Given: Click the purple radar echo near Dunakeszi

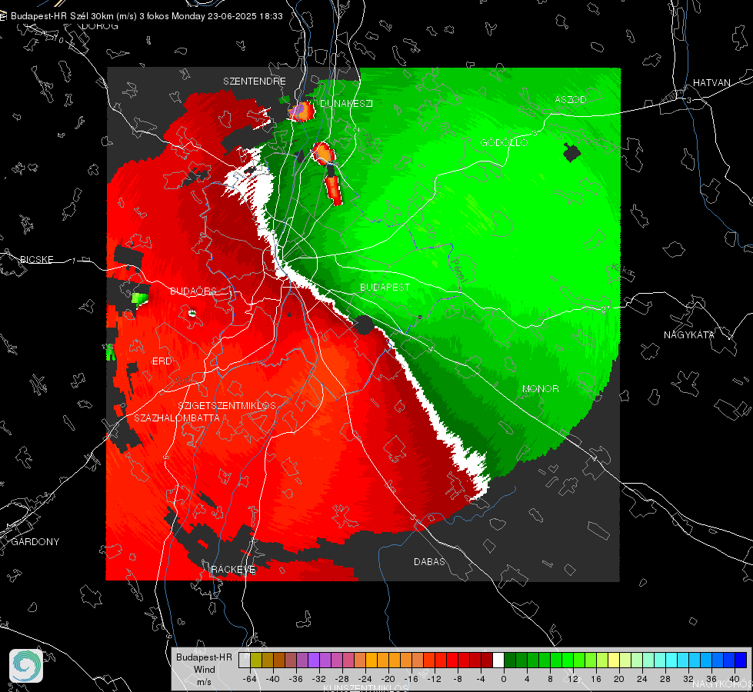Looking at the screenshot, I should tap(302, 111).
